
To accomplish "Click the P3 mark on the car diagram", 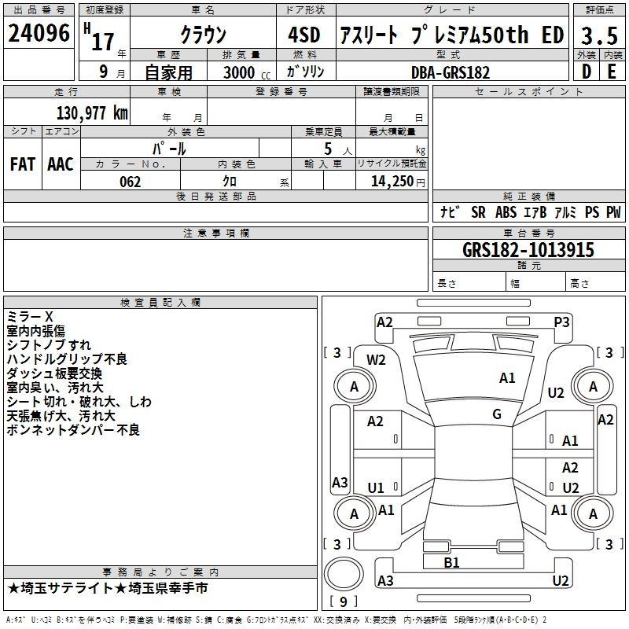I will (561, 322).
